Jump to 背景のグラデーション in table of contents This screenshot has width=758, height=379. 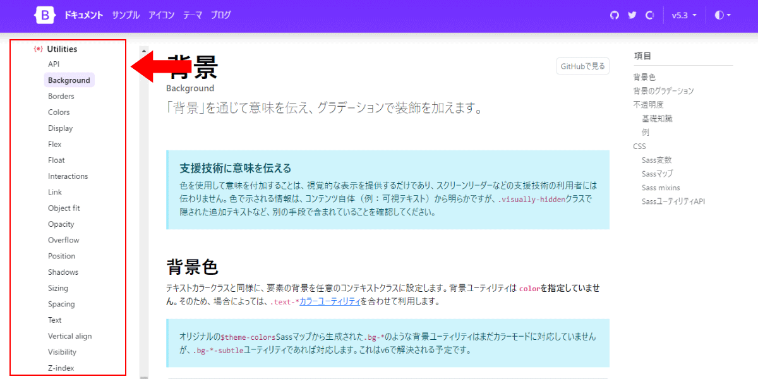[x=663, y=91]
